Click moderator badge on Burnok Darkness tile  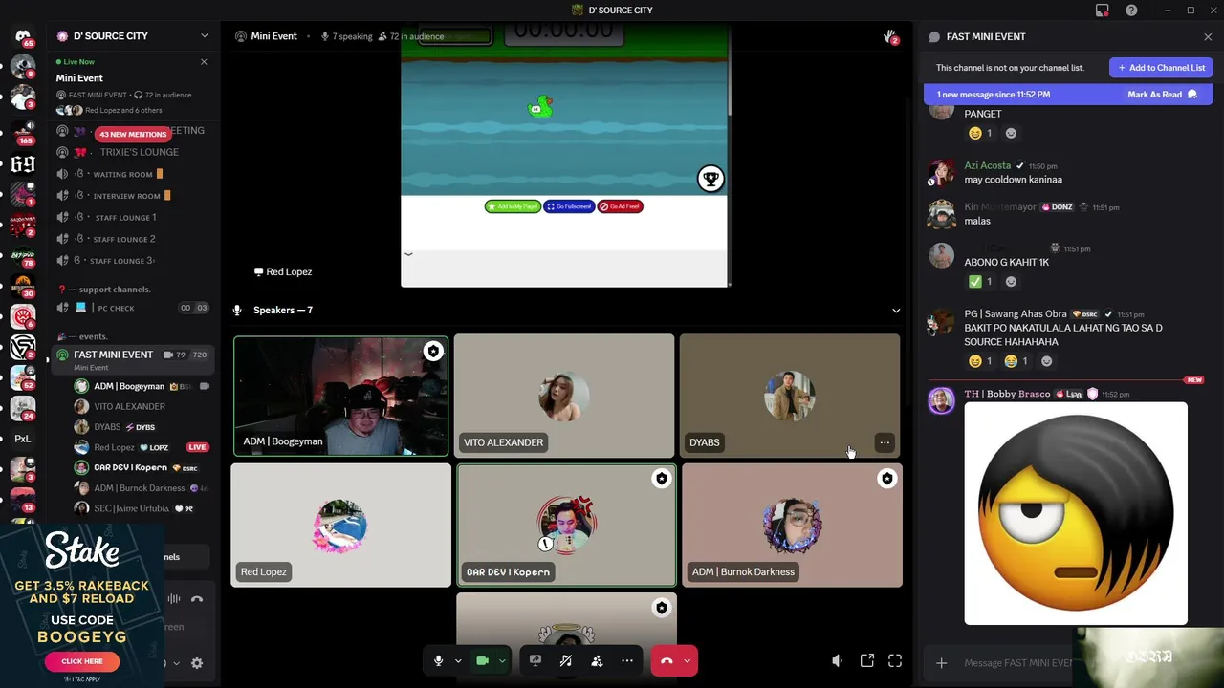pyautogui.click(x=886, y=479)
